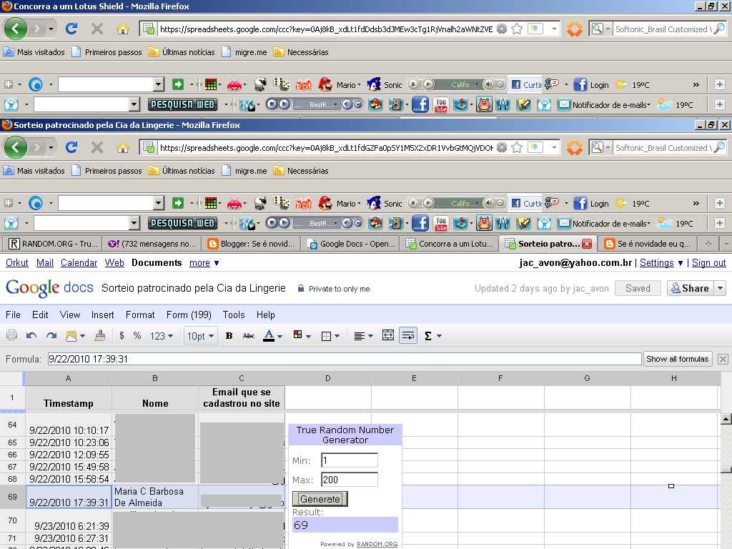The width and height of the screenshot is (732, 549).
Task: Click Reload icon in Lotus Shield window
Action: (x=71, y=29)
